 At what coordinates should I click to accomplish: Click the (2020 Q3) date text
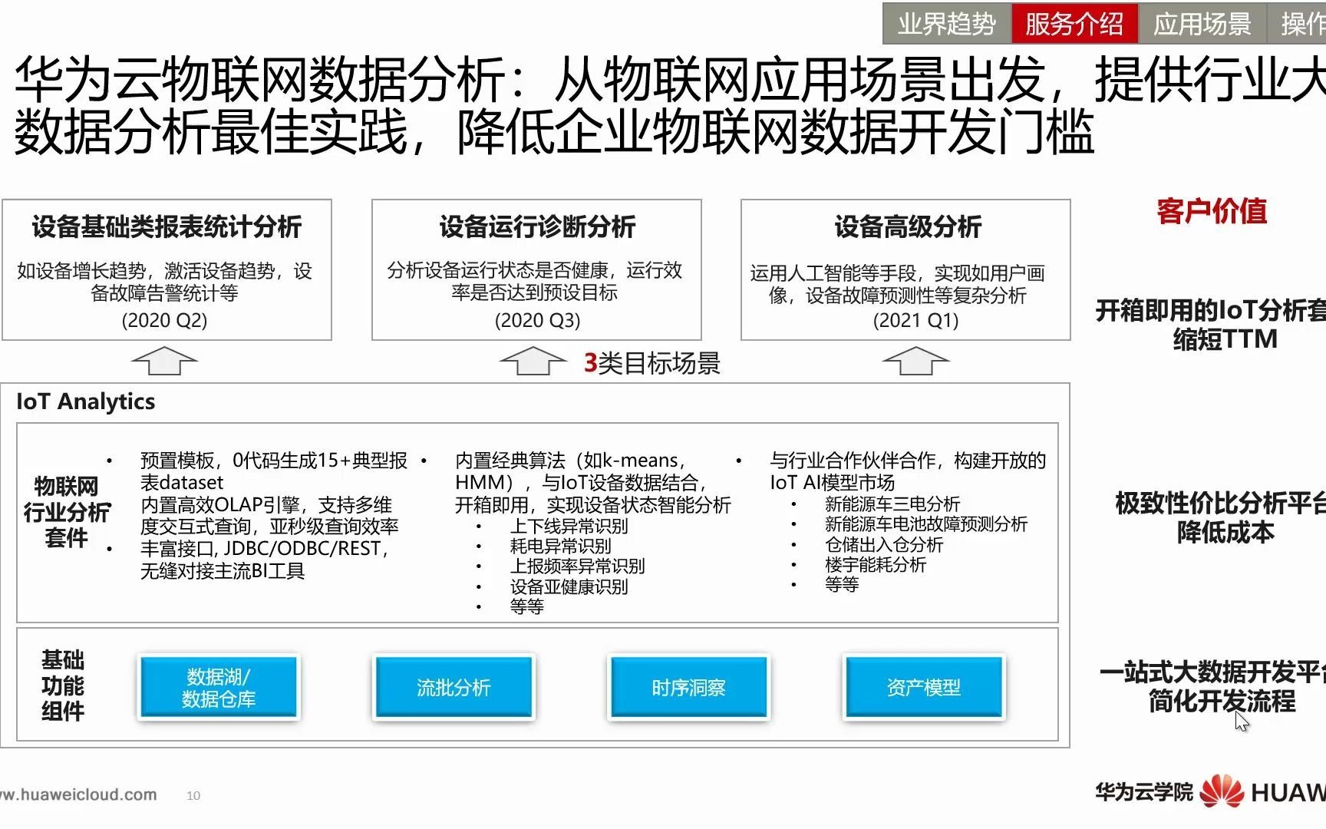[x=537, y=320]
